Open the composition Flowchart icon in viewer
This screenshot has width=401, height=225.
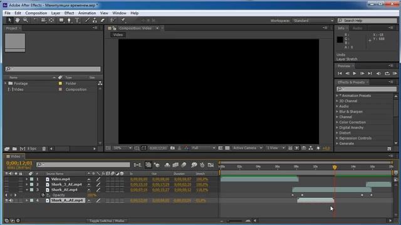[x=311, y=148]
